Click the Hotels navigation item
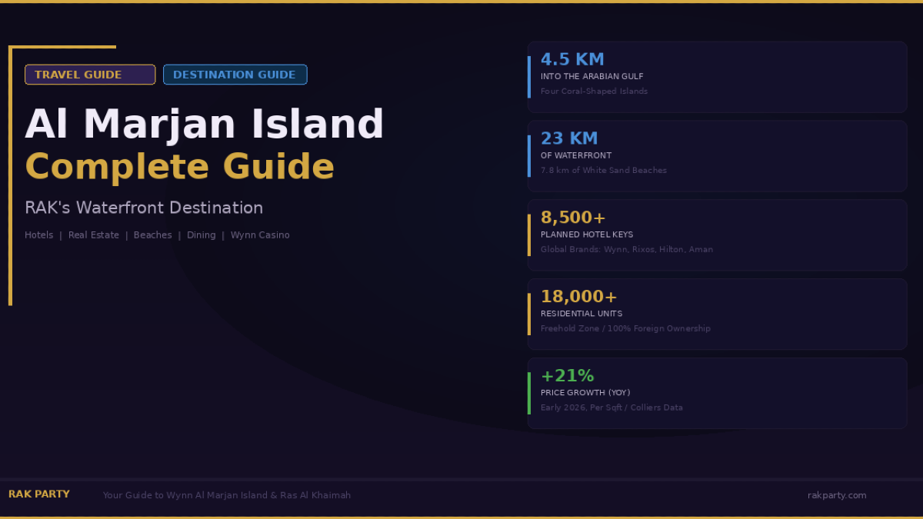 tap(38, 235)
